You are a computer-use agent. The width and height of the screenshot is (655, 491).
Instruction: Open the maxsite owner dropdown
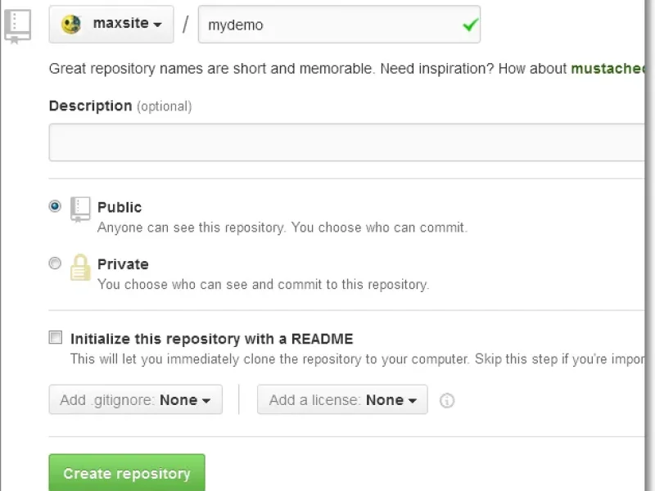pos(111,24)
